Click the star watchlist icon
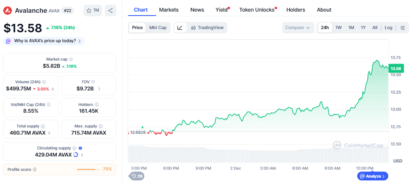 (89, 10)
